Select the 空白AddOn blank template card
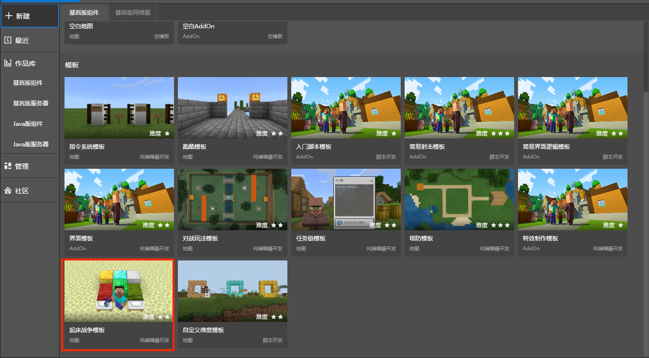The height and width of the screenshot is (358, 649). coord(233,32)
